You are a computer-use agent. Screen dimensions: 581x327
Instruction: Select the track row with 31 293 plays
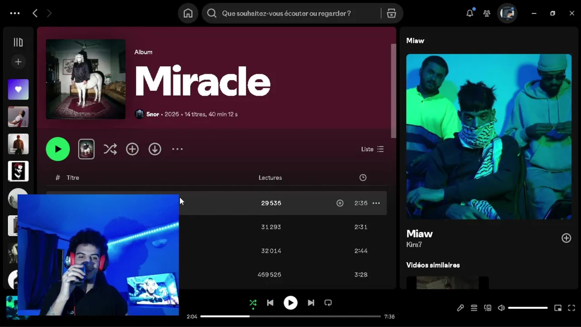click(x=217, y=227)
